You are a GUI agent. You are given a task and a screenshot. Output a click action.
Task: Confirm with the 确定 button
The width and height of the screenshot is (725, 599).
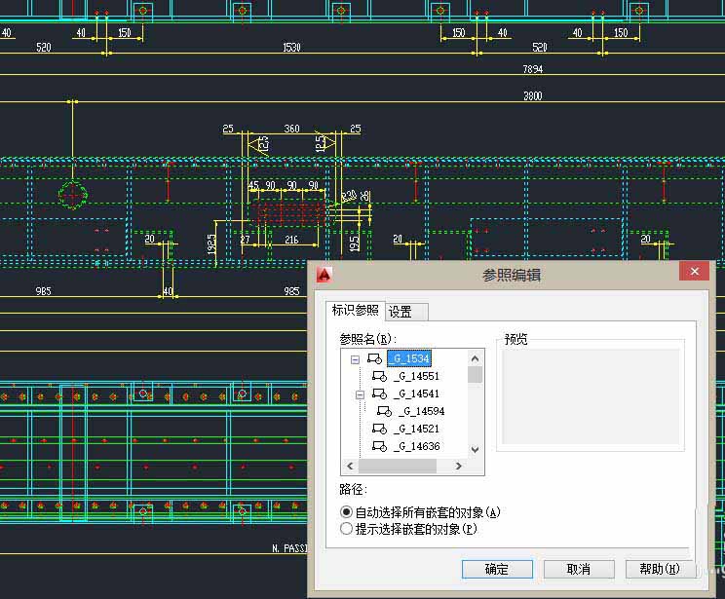pyautogui.click(x=497, y=570)
